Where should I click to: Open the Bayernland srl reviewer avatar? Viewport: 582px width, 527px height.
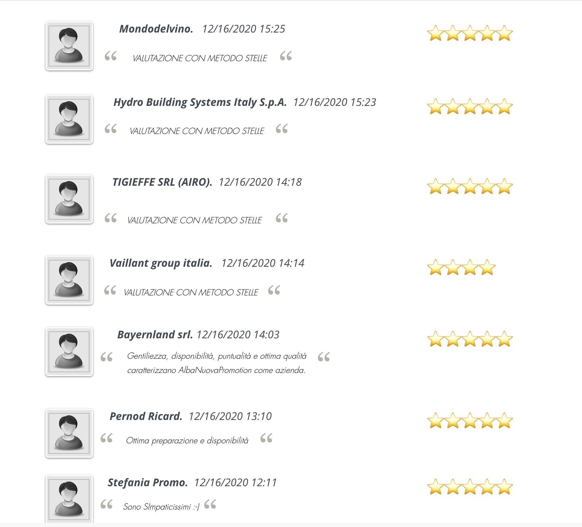point(69,352)
